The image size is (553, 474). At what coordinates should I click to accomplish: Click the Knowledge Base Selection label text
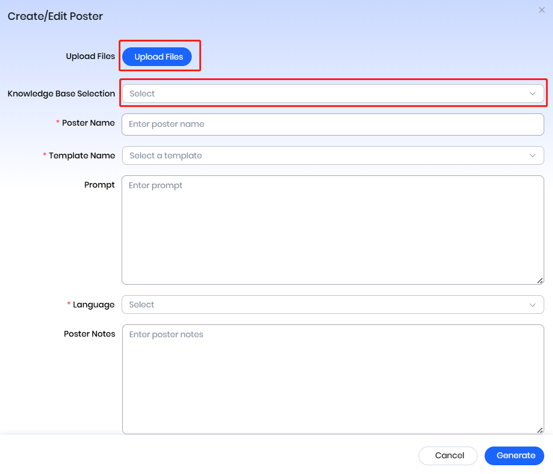coord(61,94)
